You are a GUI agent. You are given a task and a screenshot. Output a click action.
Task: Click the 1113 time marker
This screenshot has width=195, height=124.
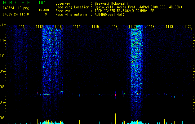coord(58,27)
